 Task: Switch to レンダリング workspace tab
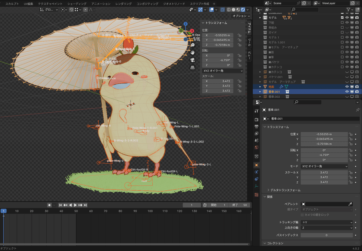(x=123, y=4)
